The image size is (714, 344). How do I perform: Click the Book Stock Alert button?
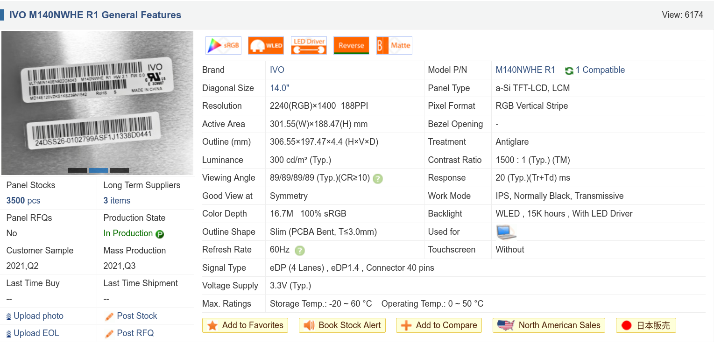342,325
